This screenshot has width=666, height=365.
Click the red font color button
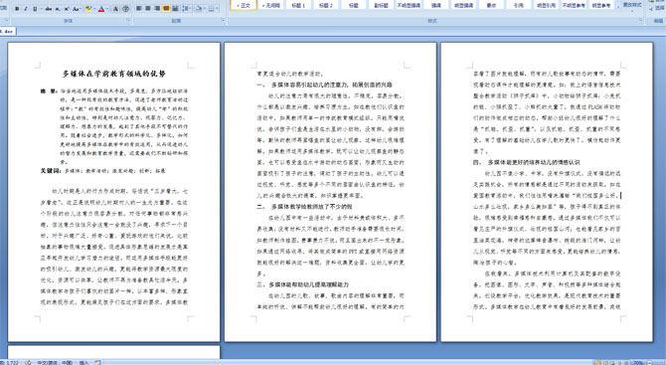point(101,9)
